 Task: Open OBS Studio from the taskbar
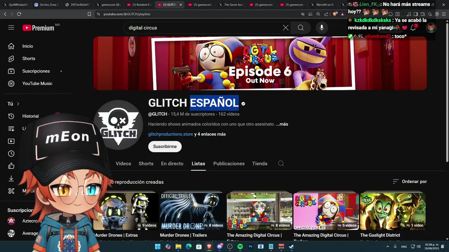pos(230,246)
